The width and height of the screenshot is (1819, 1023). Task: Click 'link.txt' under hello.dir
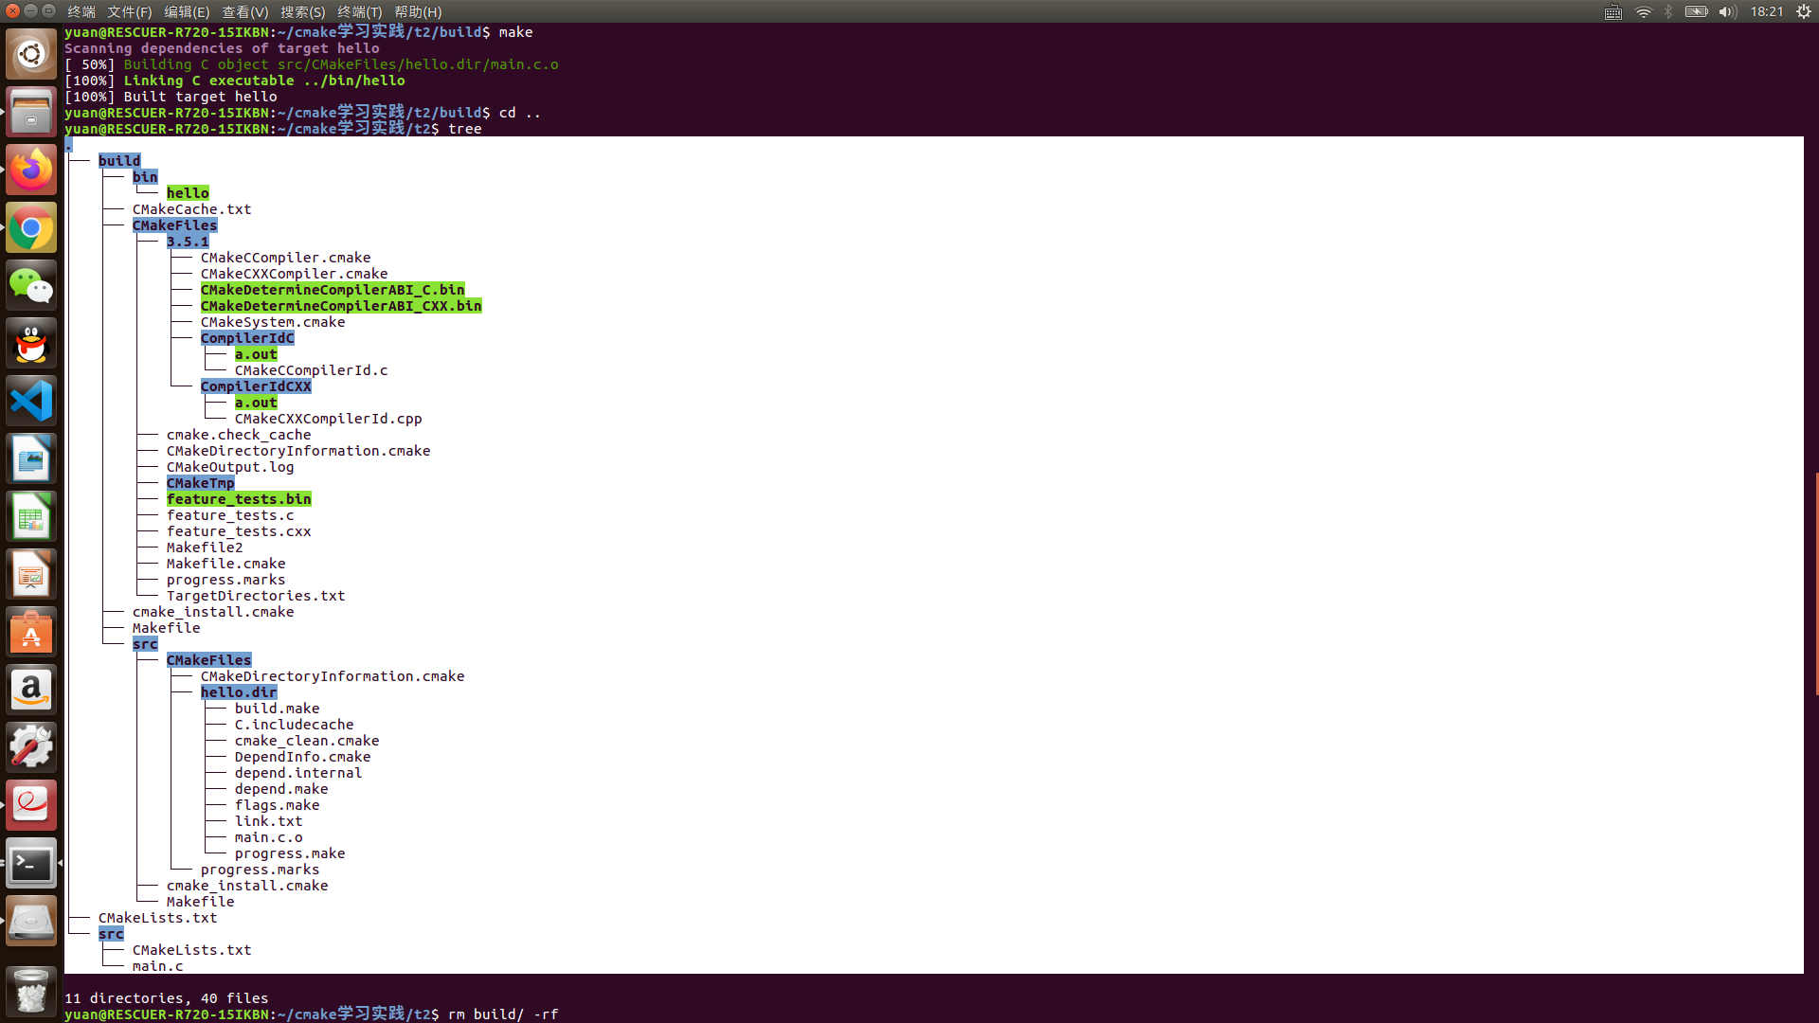pos(268,821)
